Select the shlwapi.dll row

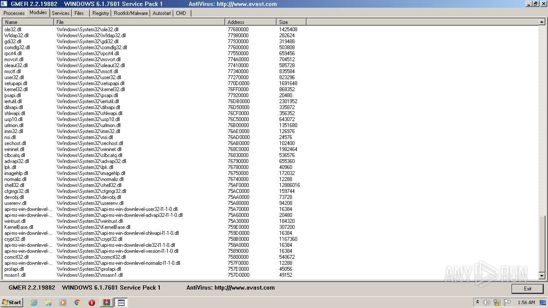(270, 113)
